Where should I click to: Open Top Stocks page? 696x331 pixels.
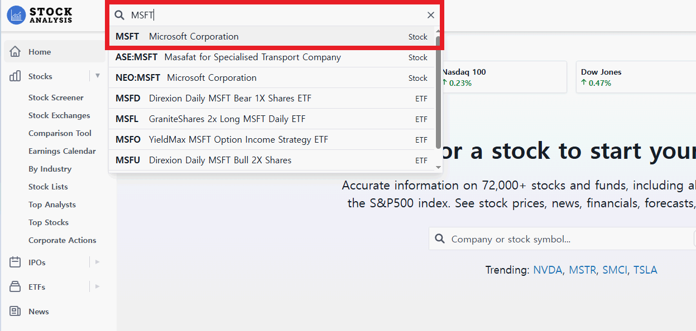tap(49, 222)
